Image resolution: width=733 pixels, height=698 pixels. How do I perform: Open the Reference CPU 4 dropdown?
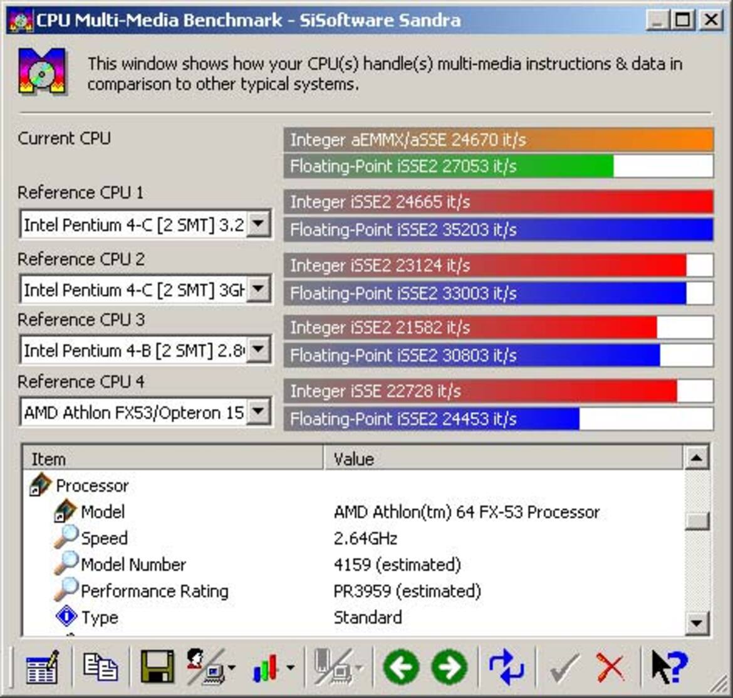tap(259, 411)
